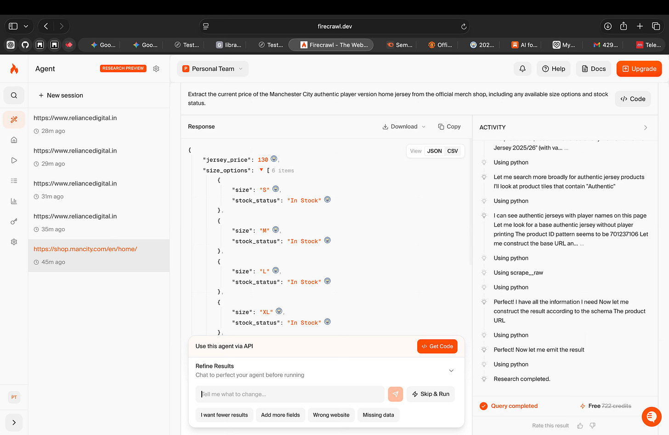Open the playground play icon in sidebar
This screenshot has width=669, height=435.
click(x=14, y=160)
